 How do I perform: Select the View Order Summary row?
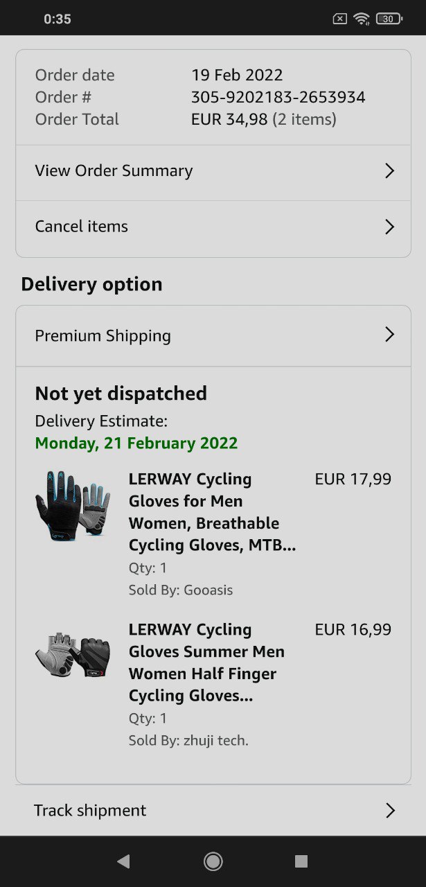[213, 173]
